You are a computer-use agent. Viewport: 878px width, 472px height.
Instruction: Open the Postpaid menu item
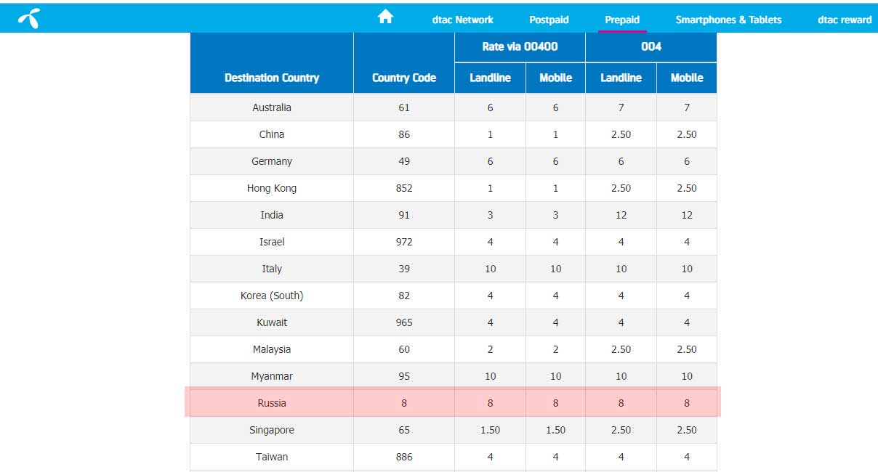[x=549, y=20]
